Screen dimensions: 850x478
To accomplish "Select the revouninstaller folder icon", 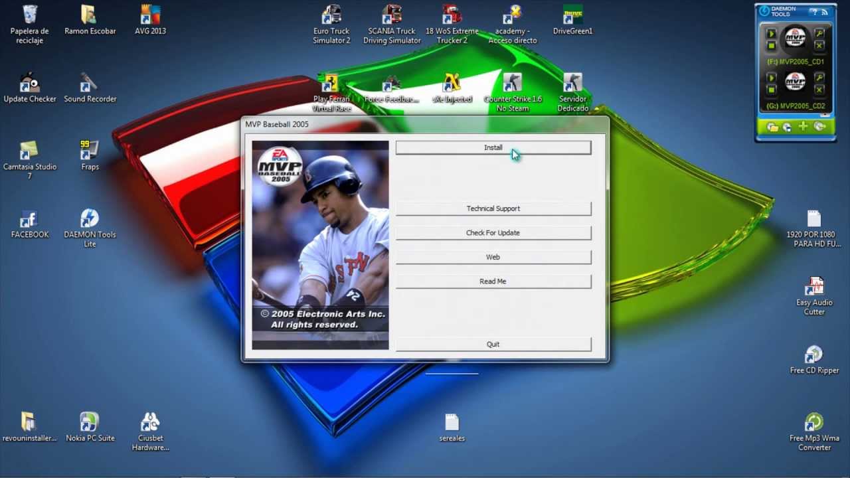I will (30, 427).
